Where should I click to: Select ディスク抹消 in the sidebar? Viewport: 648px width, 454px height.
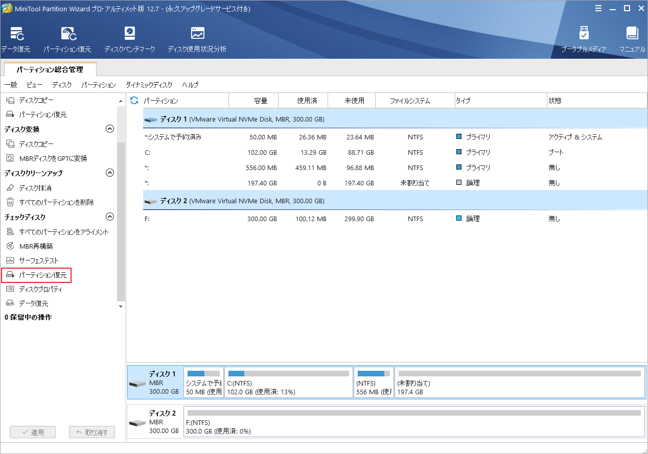pyautogui.click(x=35, y=188)
